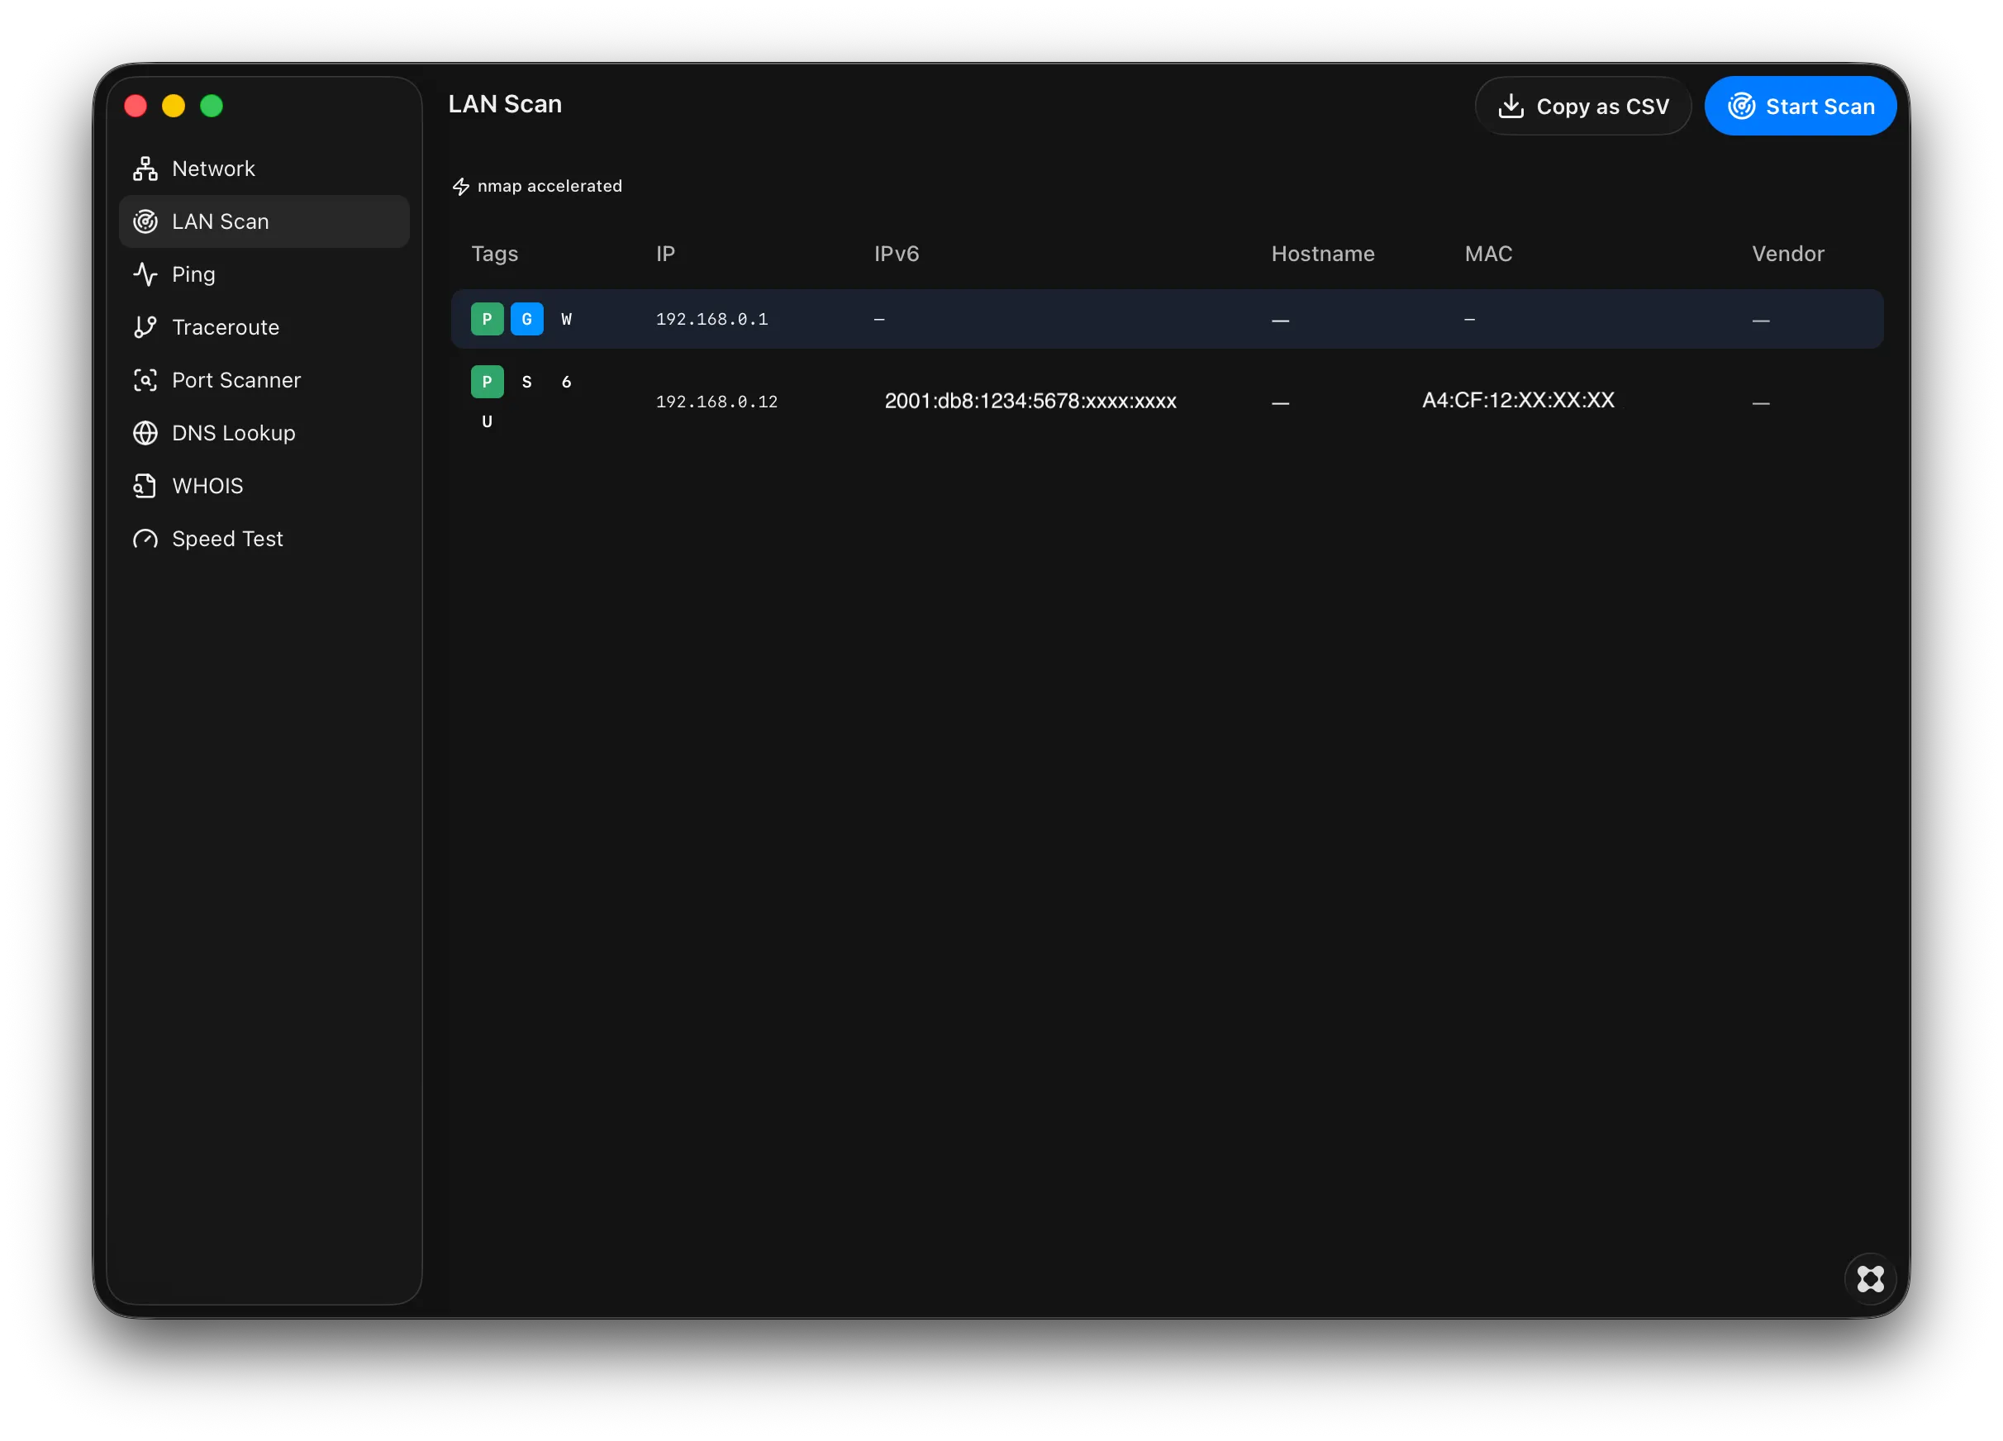2003x1441 pixels.
Task: Click the green P tag on 192.168.0.12
Action: click(488, 382)
